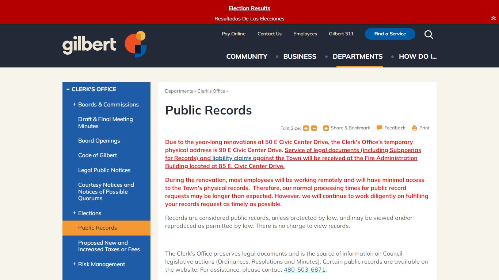Open Courtesy Notices and Possible Quorums

tap(106, 191)
